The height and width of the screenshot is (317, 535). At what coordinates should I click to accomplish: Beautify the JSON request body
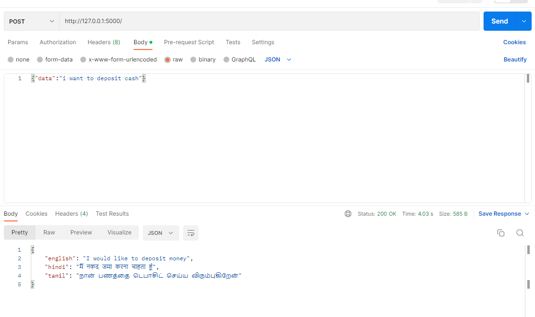(515, 59)
